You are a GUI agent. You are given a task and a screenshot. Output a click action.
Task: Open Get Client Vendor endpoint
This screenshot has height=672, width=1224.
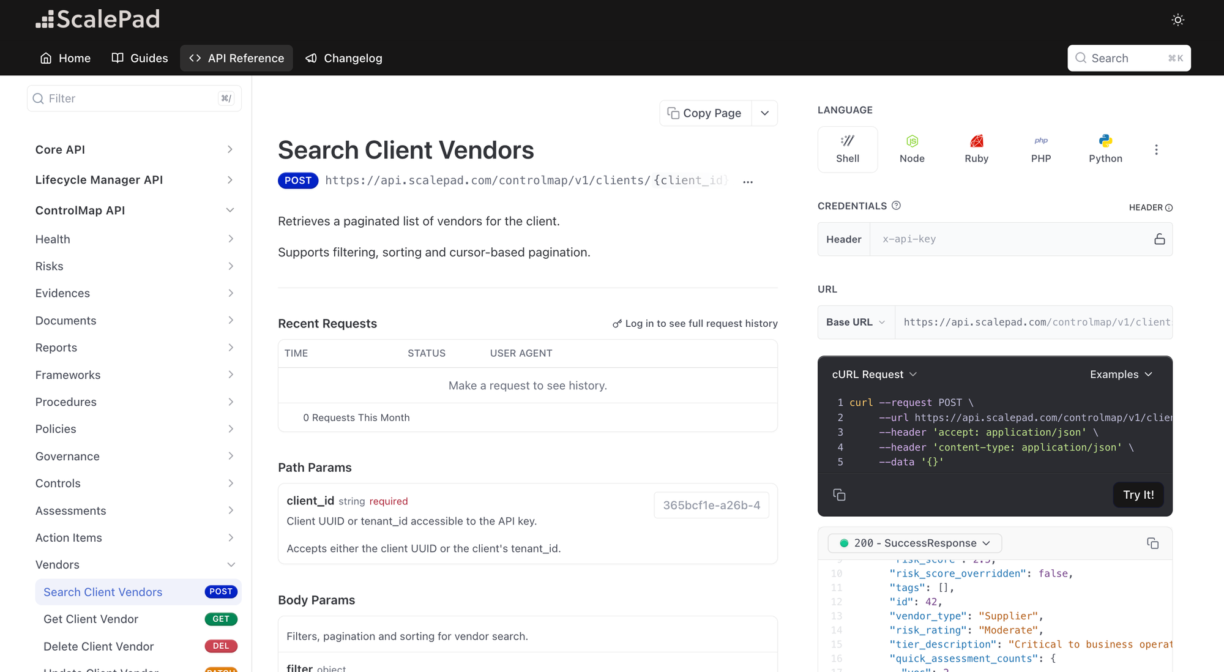pos(138,619)
